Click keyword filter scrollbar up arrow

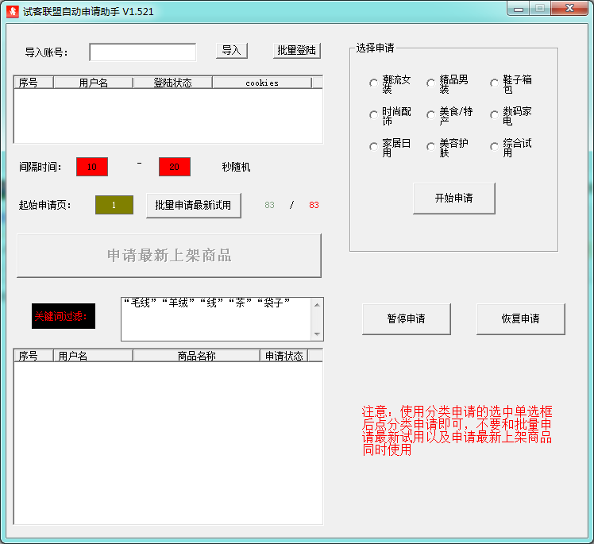[317, 305]
